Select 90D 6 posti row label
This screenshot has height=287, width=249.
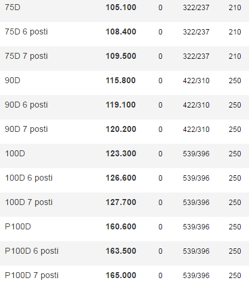coord(26,105)
